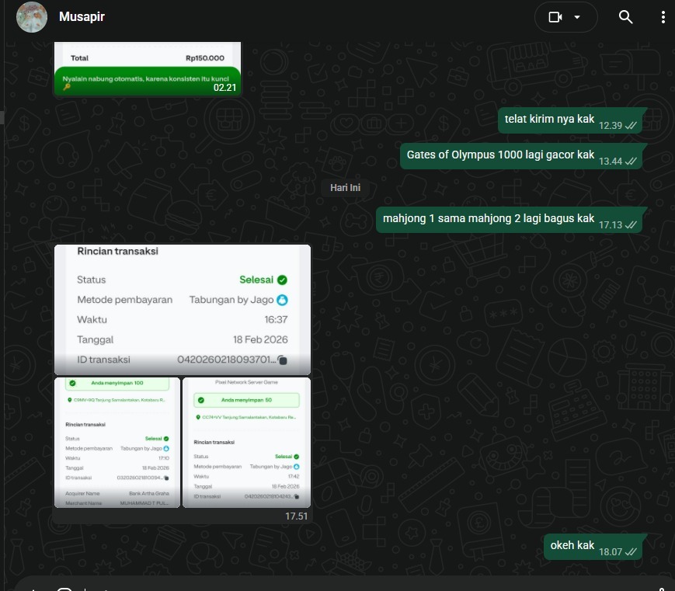
Task: Click the read ticks on the 12.39 message
Action: pos(631,126)
